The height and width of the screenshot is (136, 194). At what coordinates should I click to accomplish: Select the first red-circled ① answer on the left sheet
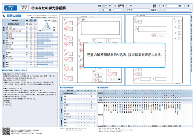66,23
